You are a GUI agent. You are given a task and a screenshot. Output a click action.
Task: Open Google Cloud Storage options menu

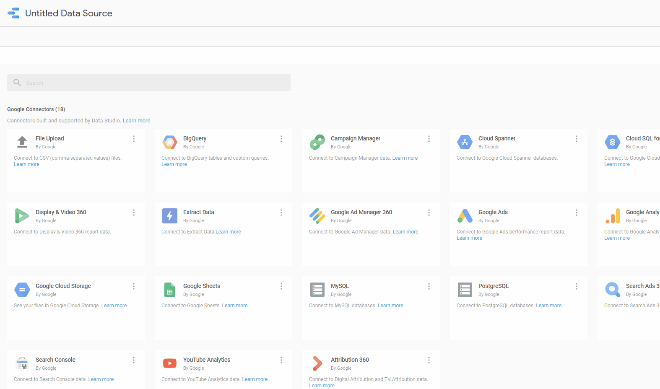click(134, 286)
